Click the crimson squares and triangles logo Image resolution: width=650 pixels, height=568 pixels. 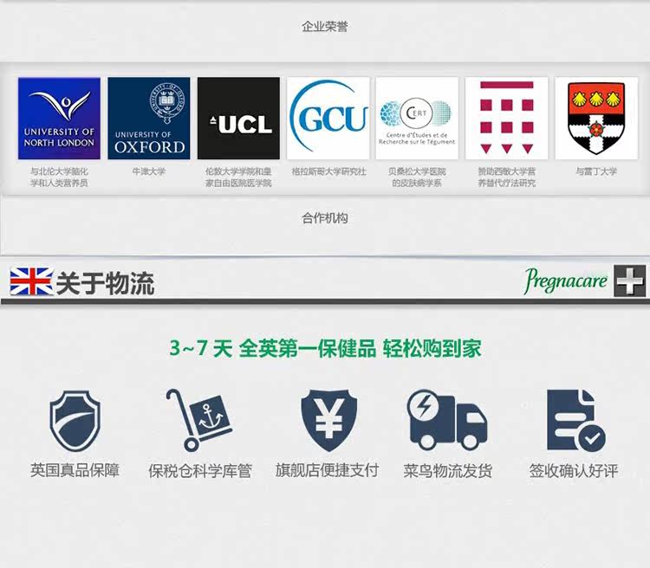pos(507,118)
